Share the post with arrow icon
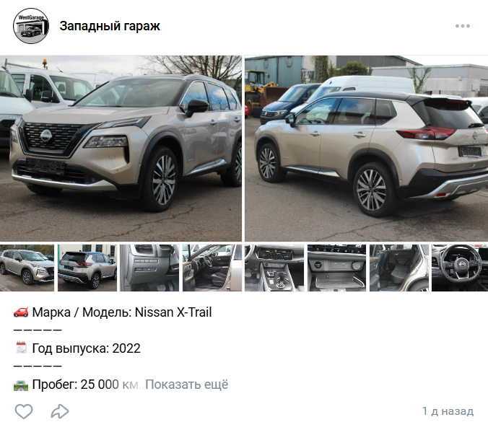This screenshot has height=435, width=488. 60,411
